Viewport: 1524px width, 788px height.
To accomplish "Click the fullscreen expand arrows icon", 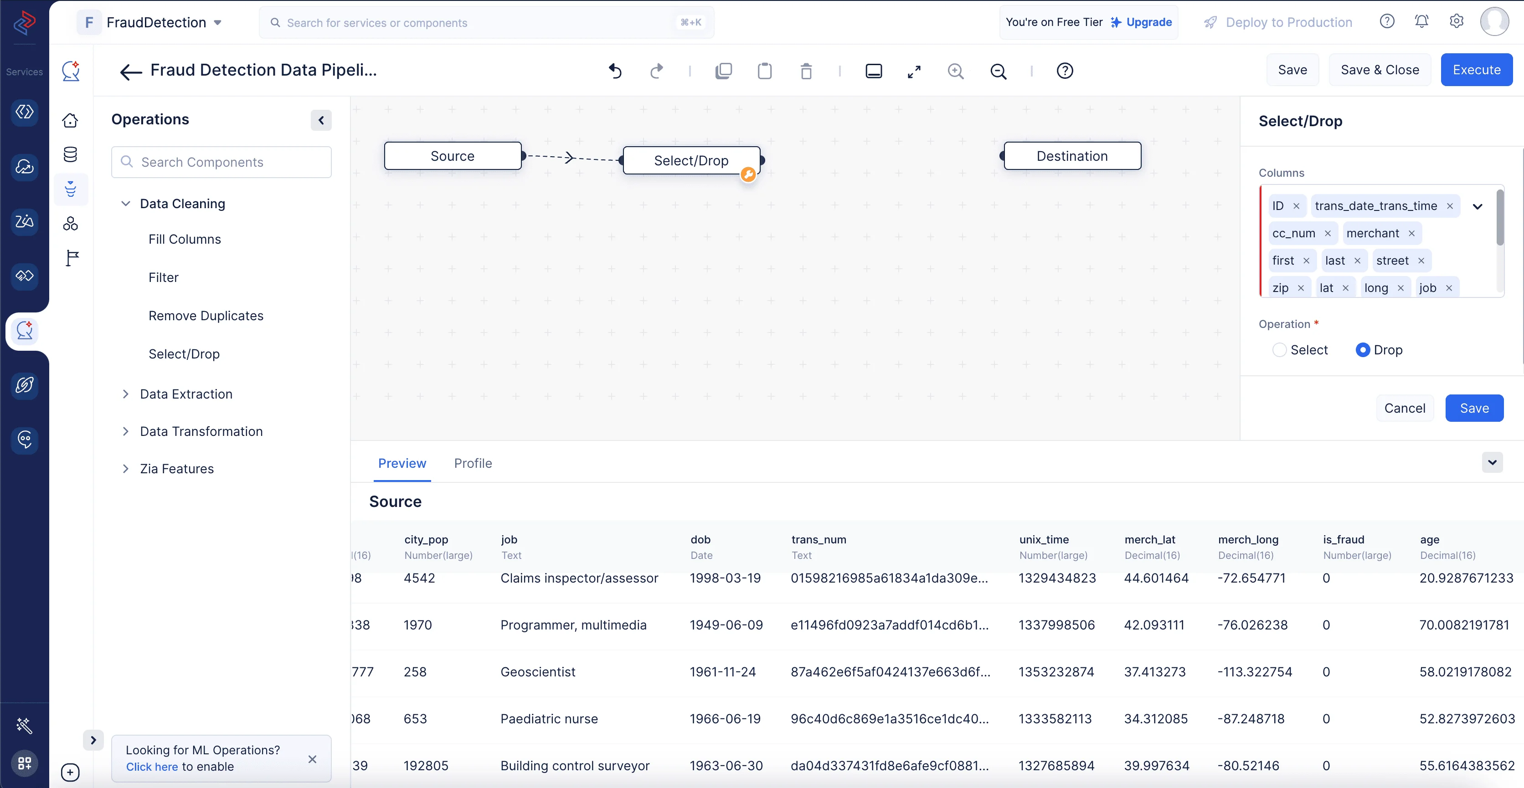I will pyautogui.click(x=914, y=72).
